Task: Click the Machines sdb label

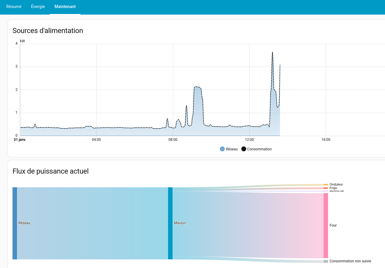Action: (336, 191)
